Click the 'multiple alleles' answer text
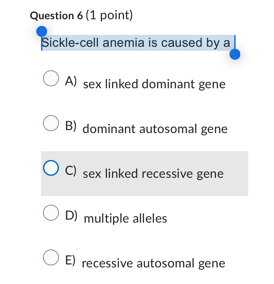The height and width of the screenshot is (284, 274). (x=125, y=218)
